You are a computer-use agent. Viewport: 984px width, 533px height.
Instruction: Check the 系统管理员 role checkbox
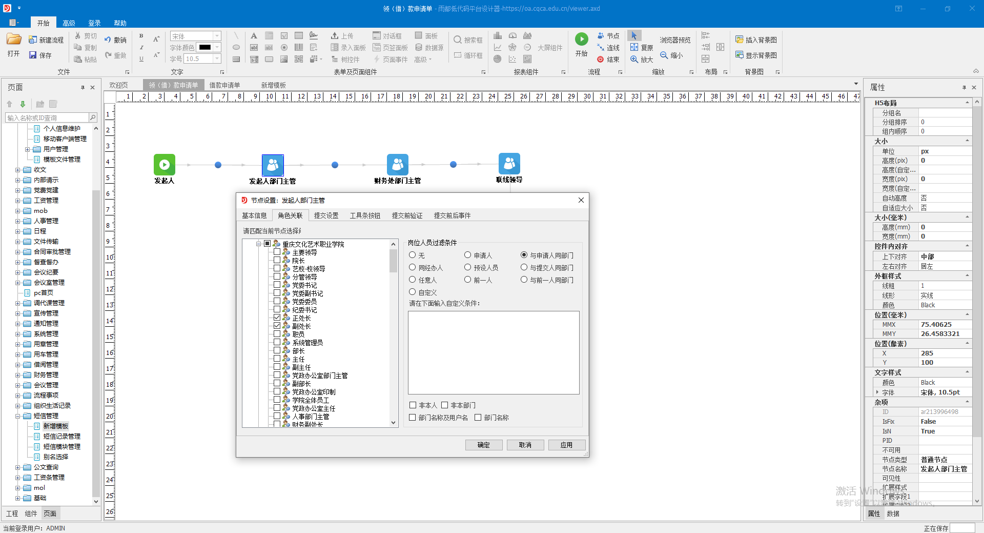pos(277,342)
